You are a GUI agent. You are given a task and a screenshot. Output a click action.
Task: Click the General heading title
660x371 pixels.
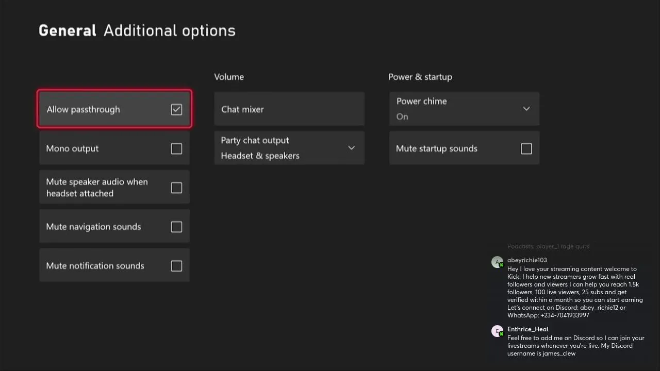pos(68,30)
